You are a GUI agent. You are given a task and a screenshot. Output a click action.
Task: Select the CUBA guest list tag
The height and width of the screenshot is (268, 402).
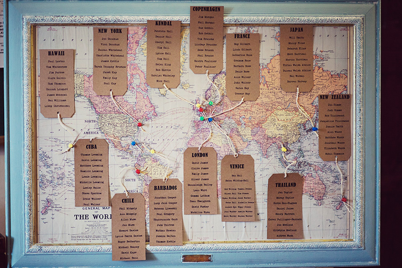pyautogui.click(x=92, y=173)
